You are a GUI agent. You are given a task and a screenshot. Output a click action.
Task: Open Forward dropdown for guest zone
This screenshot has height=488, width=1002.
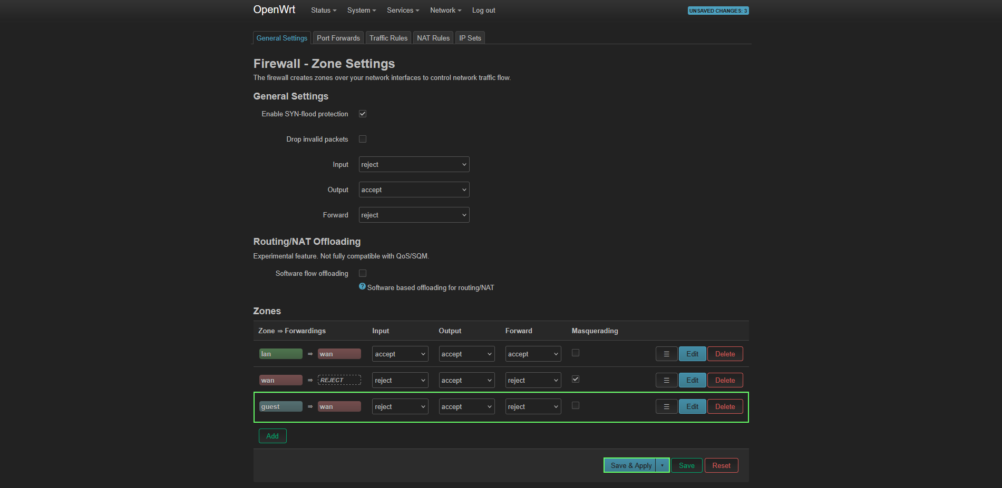pyautogui.click(x=533, y=406)
